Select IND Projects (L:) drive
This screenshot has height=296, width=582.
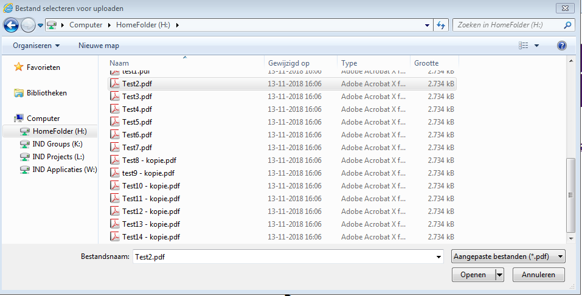pos(58,157)
